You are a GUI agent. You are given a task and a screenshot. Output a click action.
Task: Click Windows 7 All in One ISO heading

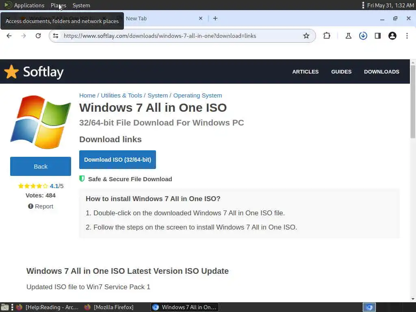(153, 107)
